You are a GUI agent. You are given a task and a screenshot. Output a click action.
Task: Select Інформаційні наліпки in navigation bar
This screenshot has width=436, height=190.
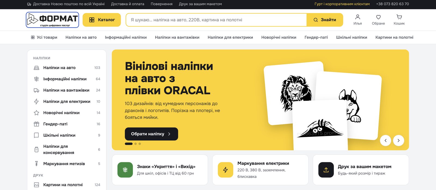(x=126, y=37)
